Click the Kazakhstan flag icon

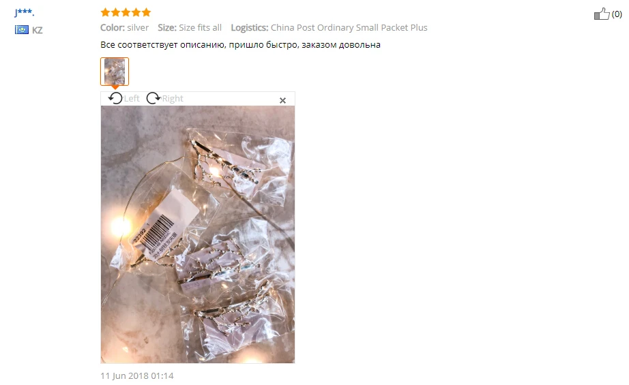click(22, 30)
